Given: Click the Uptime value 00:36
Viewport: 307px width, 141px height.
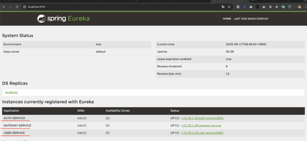Looking at the screenshot, I should coord(230,52).
